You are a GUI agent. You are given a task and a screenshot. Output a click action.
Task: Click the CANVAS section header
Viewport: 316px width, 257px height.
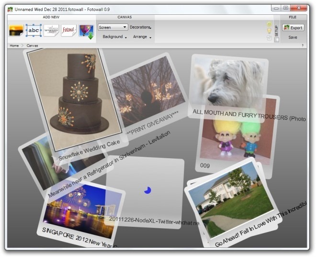pyautogui.click(x=124, y=17)
